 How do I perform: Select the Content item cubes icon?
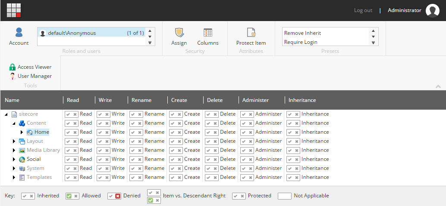coord(22,123)
